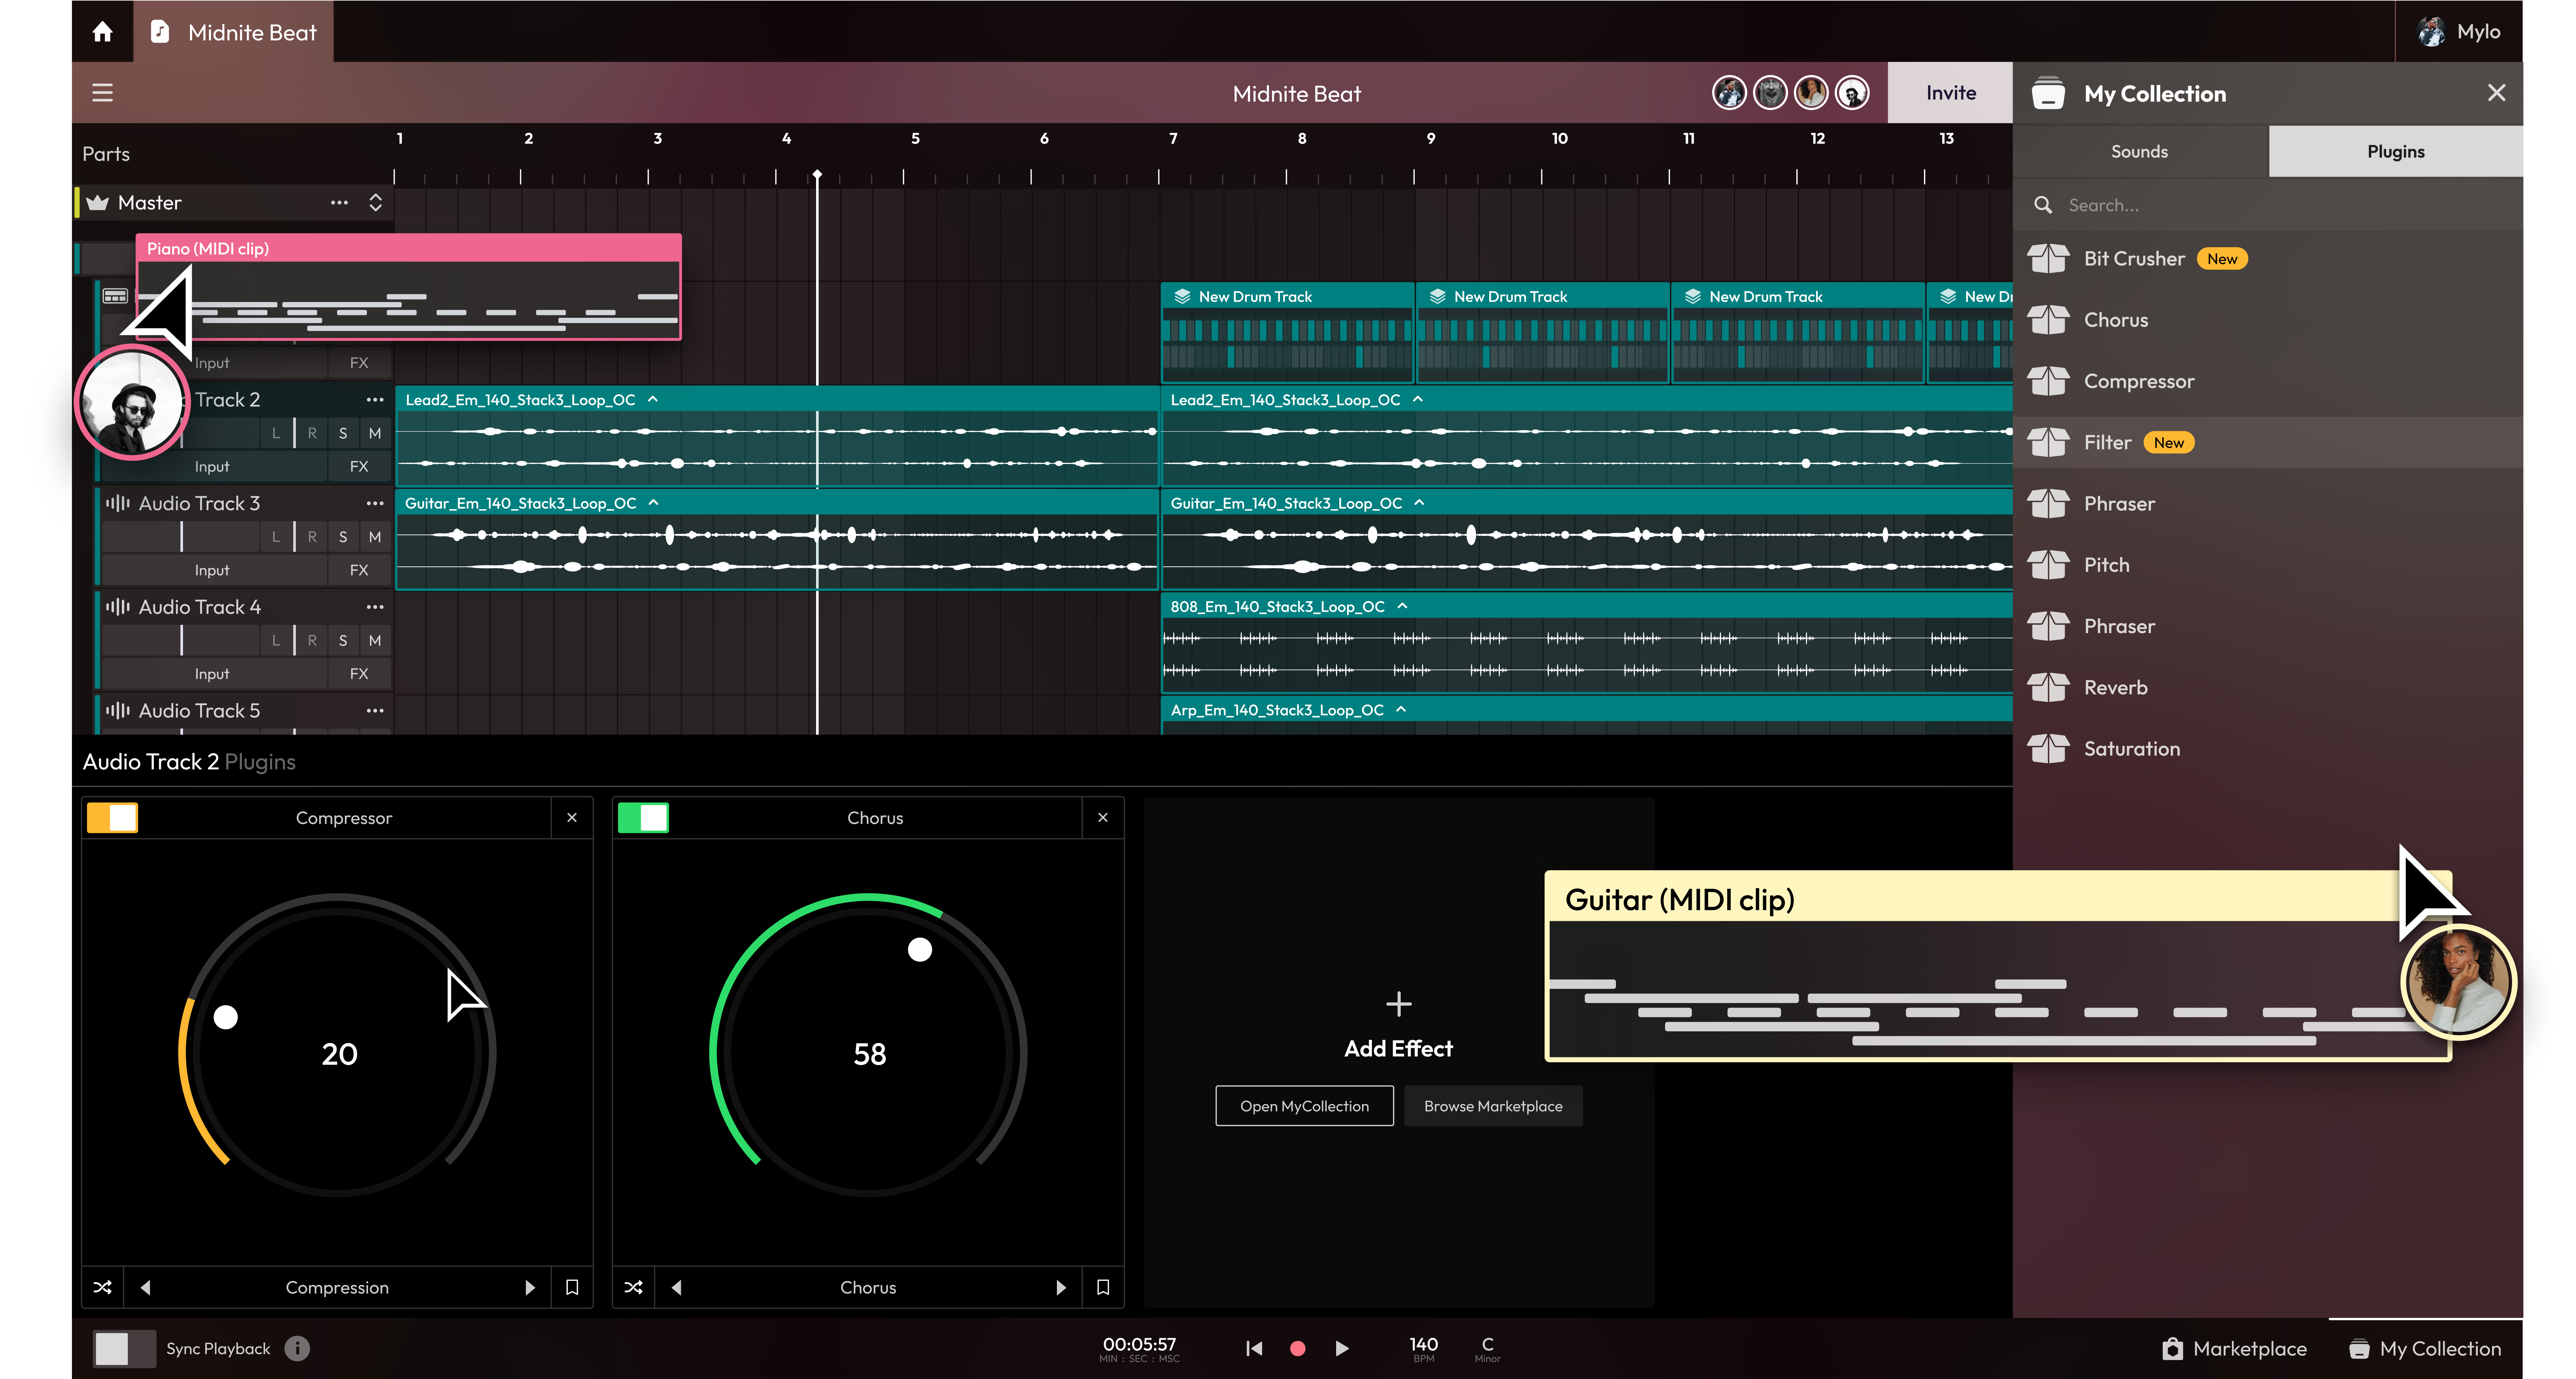The image size is (2576, 1379).
Task: Switch to the Plugins tab
Action: point(2395,152)
